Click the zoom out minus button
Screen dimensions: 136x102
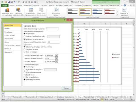click(x=116, y=99)
